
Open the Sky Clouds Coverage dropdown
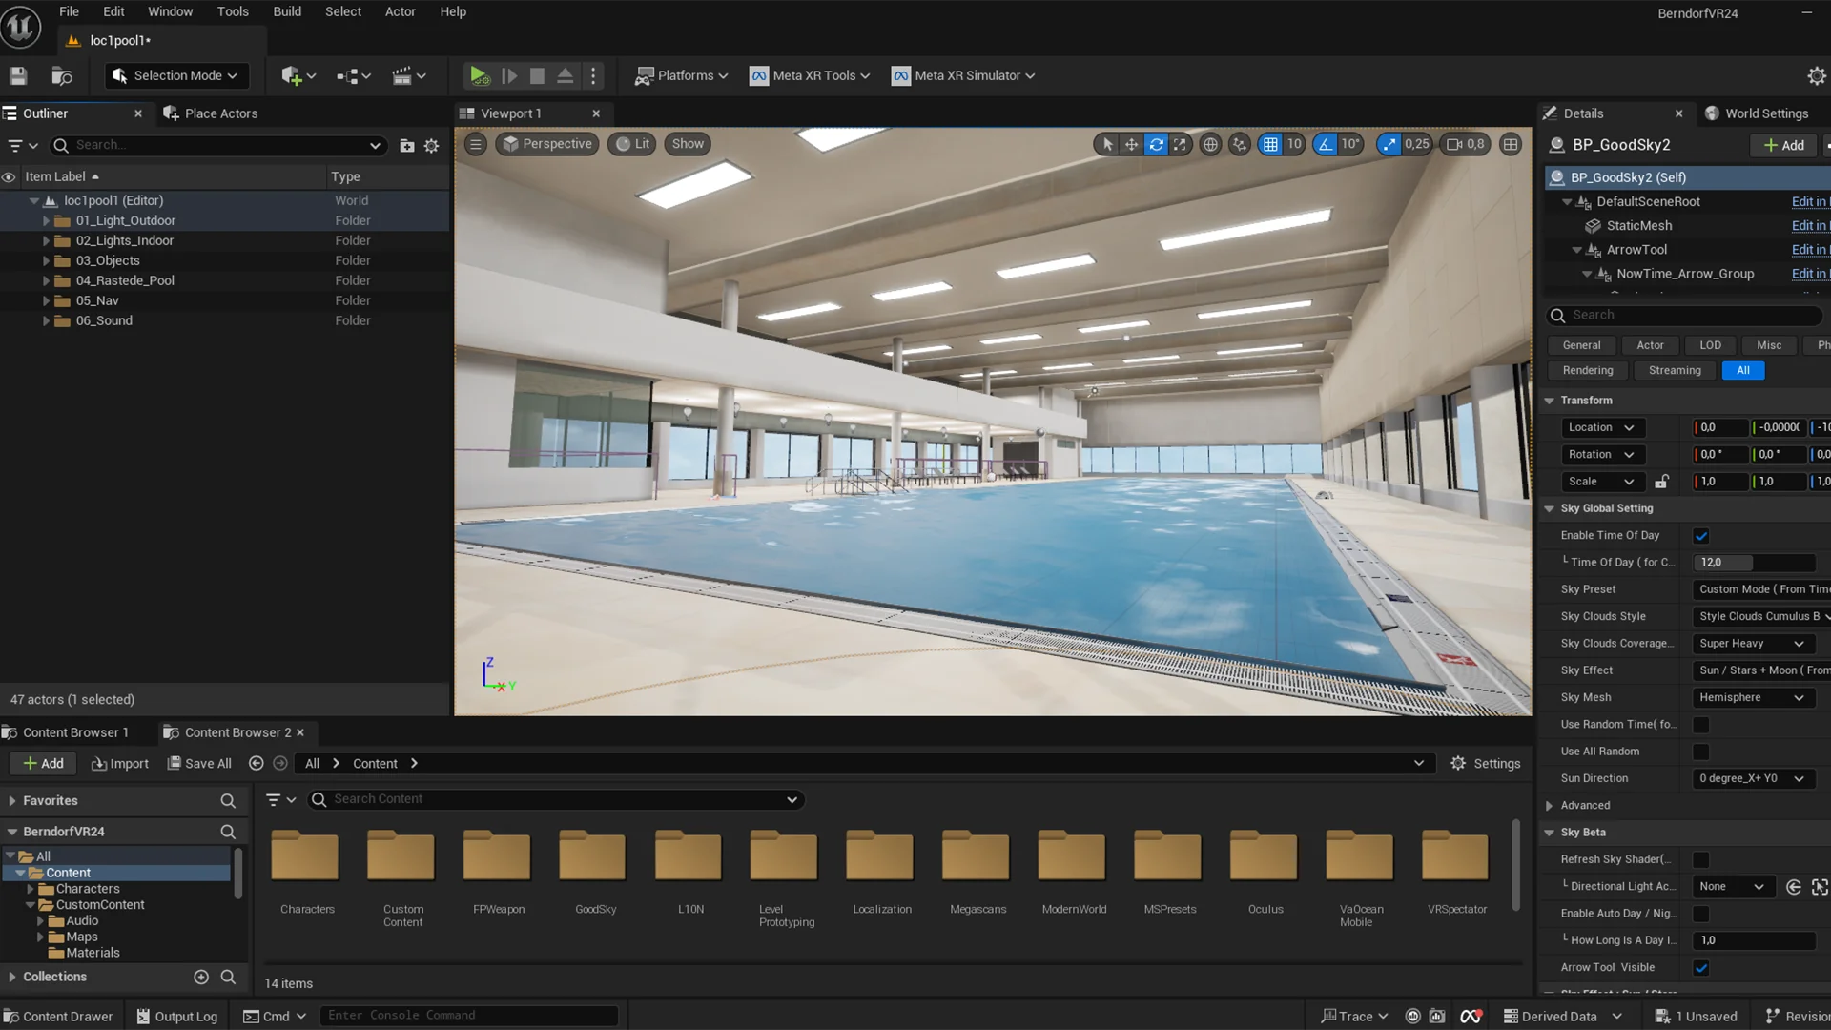coord(1753,644)
